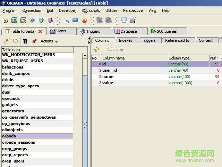Screen dimensions: 222x167
Task: Open the Perspective menu
Action: (133, 11)
